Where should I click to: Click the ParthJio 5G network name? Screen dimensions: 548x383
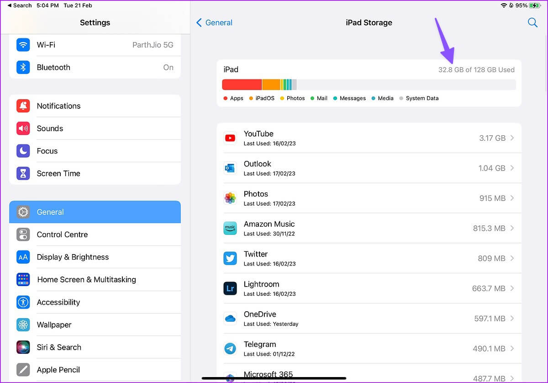[153, 45]
